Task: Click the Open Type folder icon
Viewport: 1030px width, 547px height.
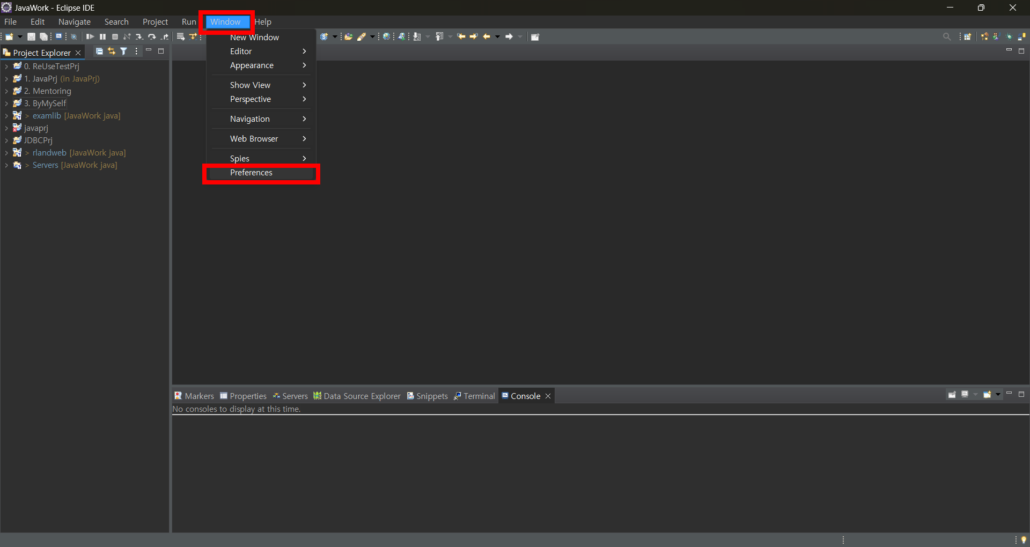Action: click(x=349, y=36)
